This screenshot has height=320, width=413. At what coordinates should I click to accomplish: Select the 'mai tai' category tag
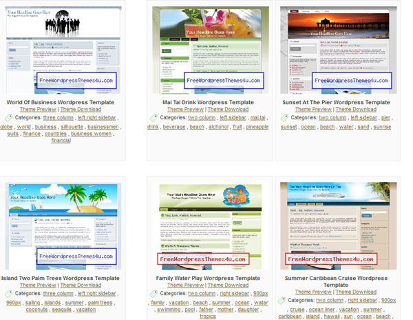258,118
